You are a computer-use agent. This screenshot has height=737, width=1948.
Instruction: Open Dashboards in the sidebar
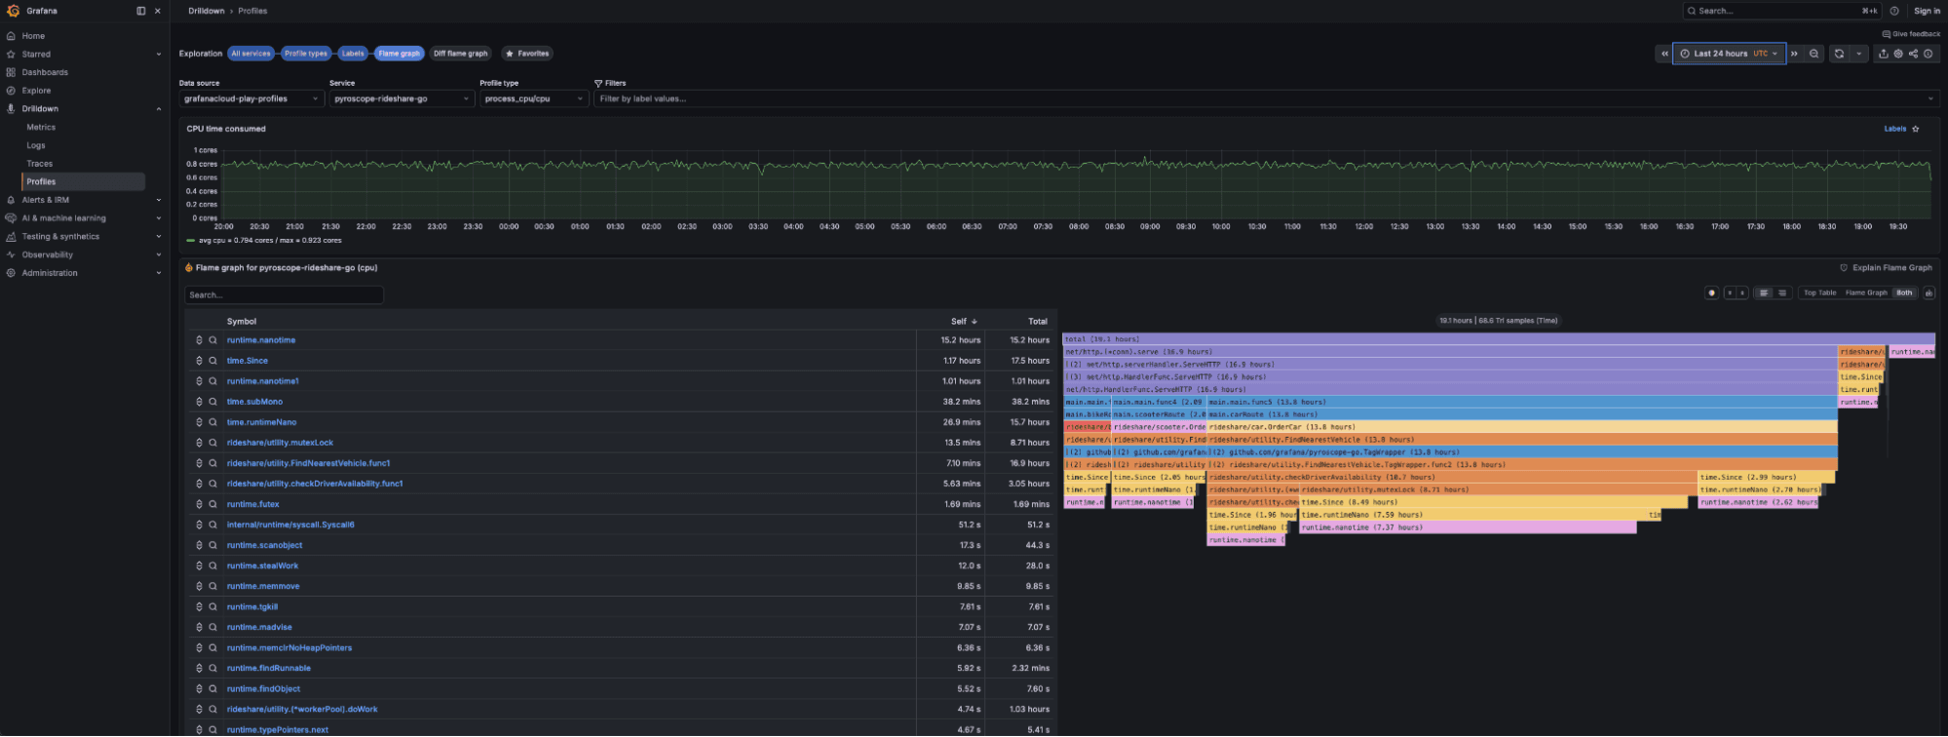click(x=45, y=72)
